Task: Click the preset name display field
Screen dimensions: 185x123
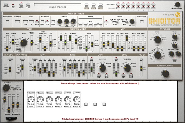Action: coord(57,5)
